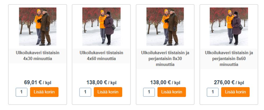Click the 276,00 € / kpl price text

(229, 82)
